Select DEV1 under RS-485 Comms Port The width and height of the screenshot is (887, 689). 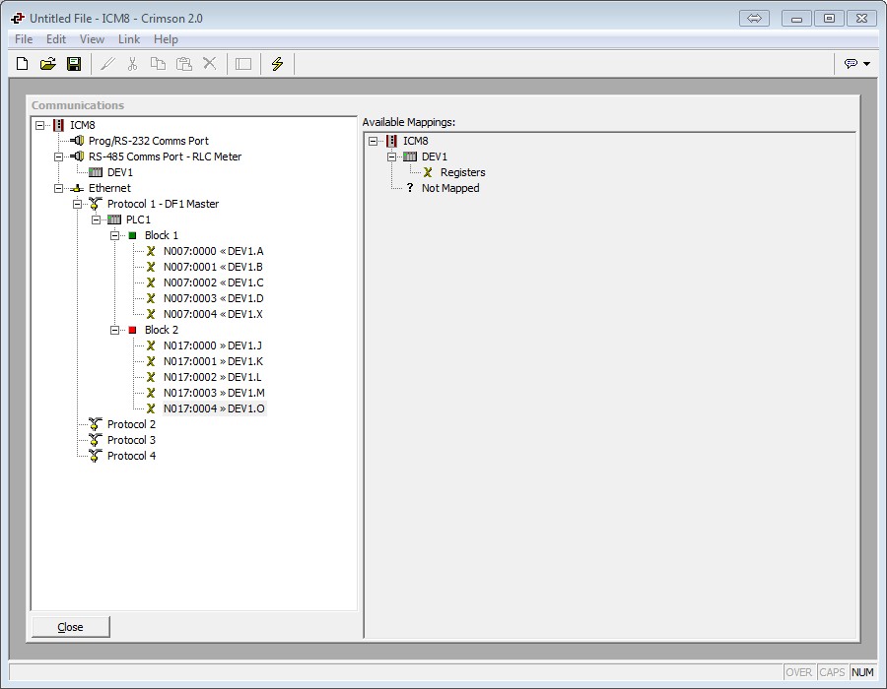120,172
